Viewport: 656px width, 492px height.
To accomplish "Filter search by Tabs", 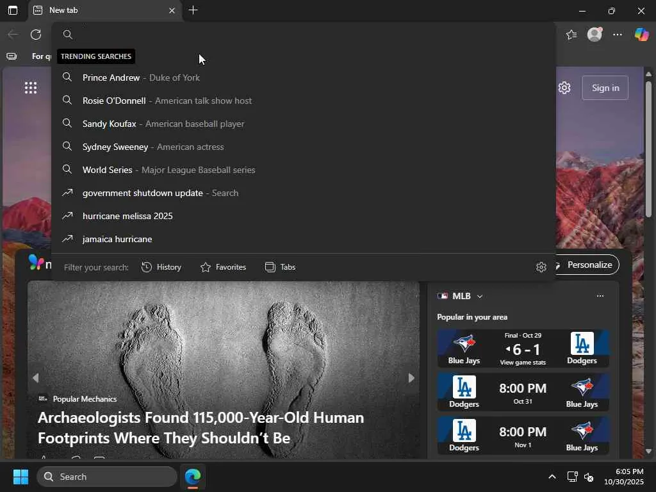I will (x=281, y=267).
